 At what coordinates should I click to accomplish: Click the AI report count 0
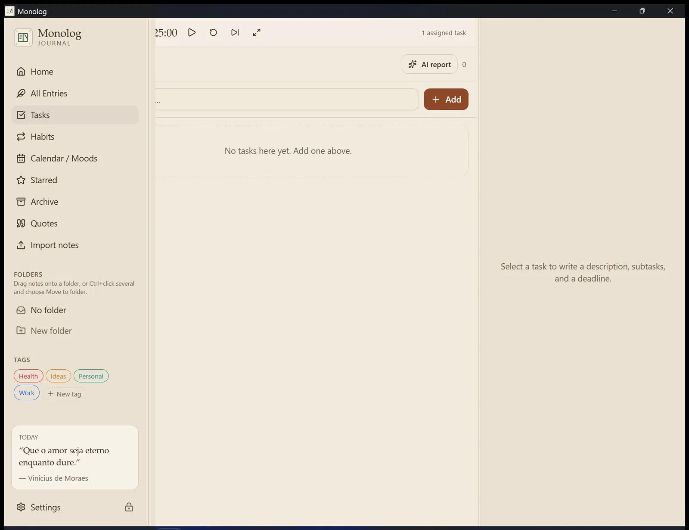click(x=464, y=65)
